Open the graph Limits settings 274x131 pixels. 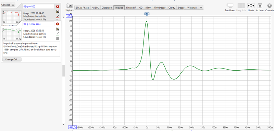(x=251, y=5)
